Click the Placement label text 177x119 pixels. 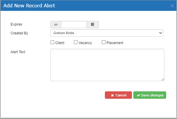point(115,43)
